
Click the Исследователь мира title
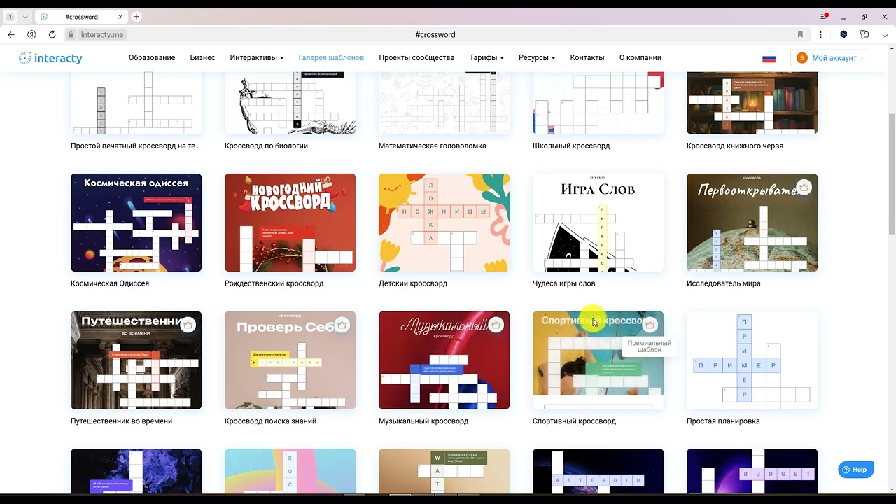[x=723, y=283]
